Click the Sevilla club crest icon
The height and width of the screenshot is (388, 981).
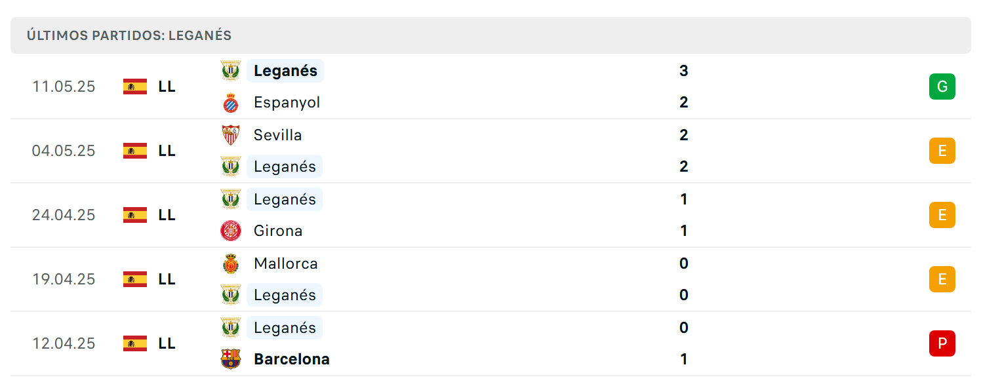click(231, 135)
